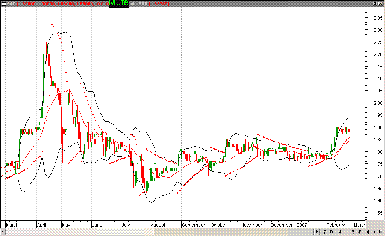The height and width of the screenshot is (236, 385).
Task: Click the 2.30 price axis label
Action: pos(378,30)
